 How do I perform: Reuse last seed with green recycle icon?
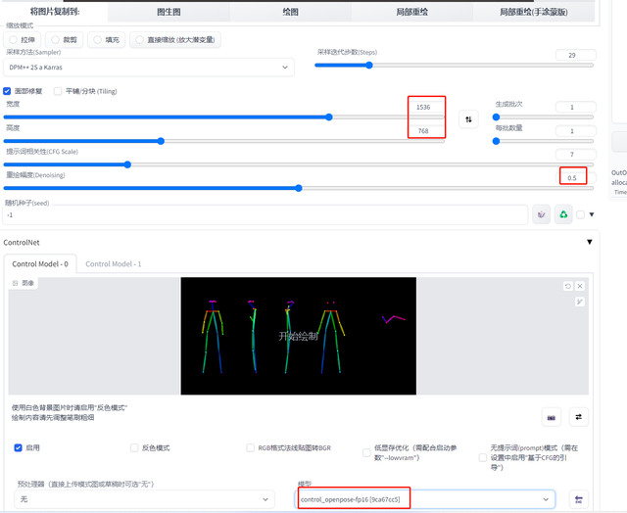click(563, 214)
